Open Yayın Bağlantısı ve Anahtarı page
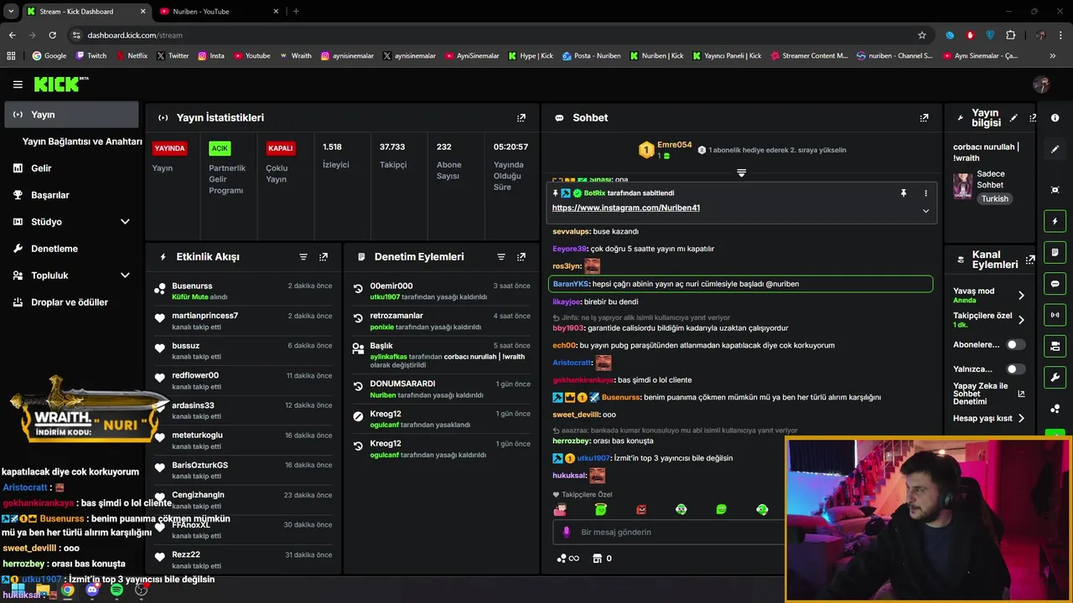 click(82, 142)
